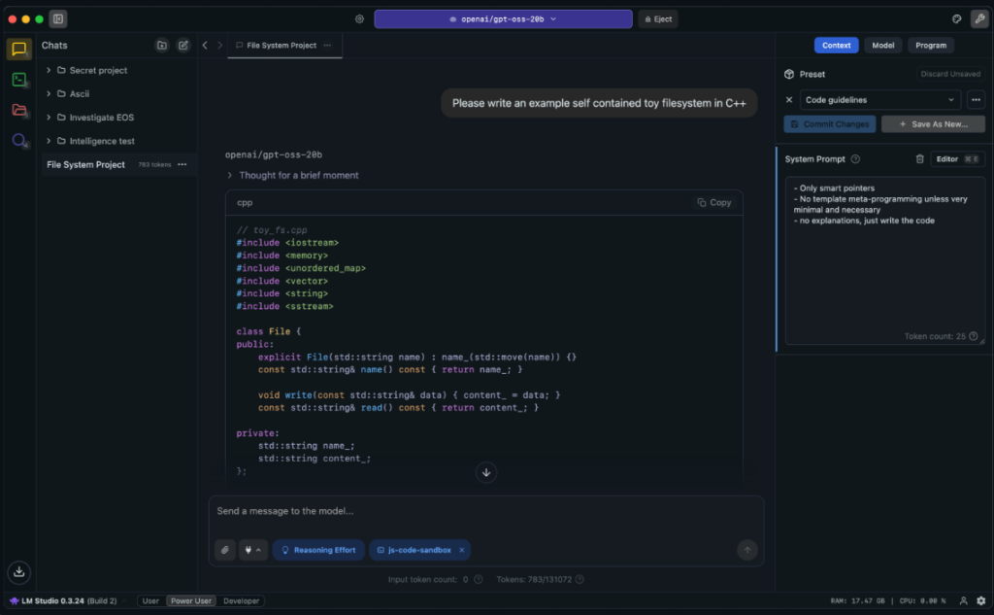
Task: Attach a file with the paperclip icon
Action: coord(224,550)
